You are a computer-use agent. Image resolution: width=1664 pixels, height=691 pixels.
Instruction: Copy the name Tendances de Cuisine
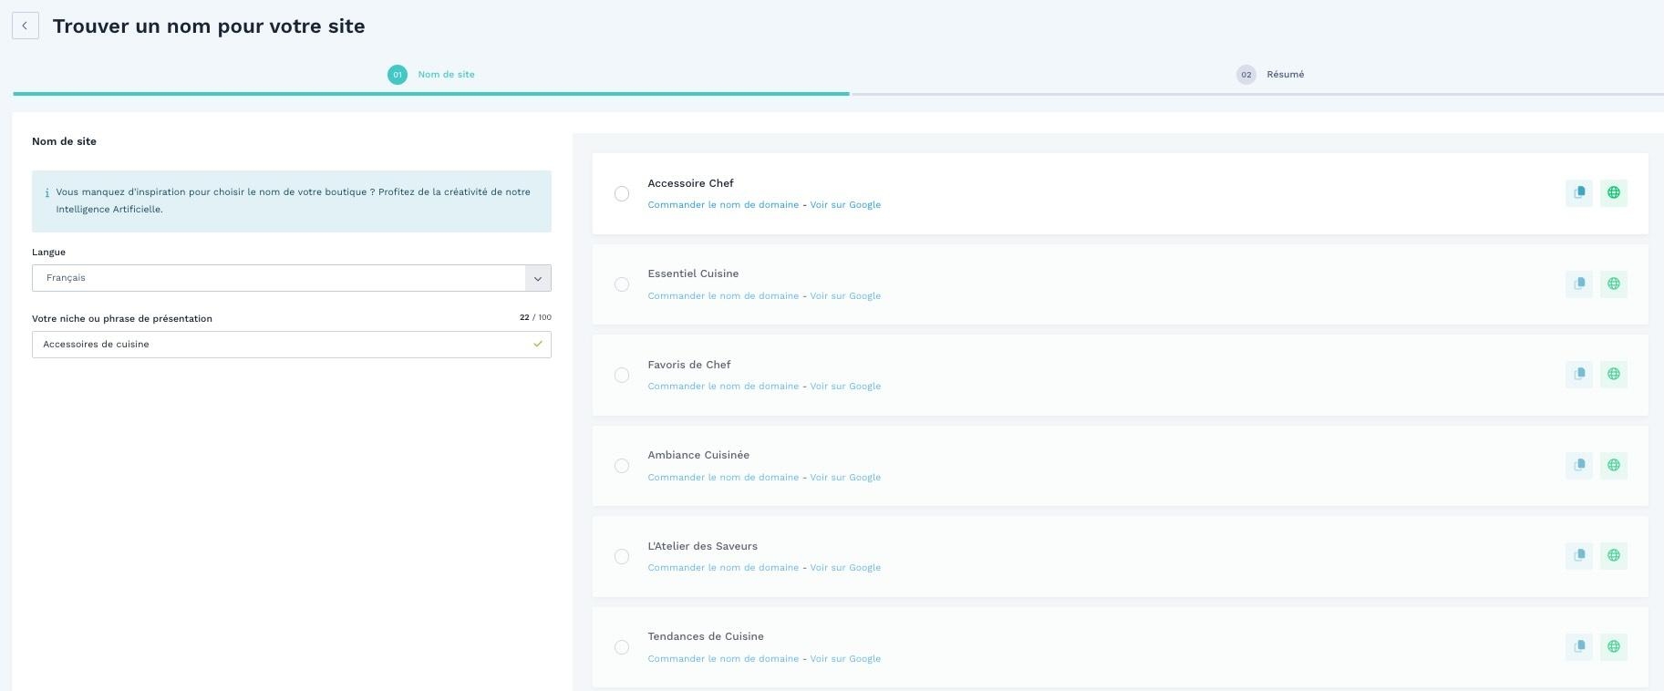[x=1579, y=646]
